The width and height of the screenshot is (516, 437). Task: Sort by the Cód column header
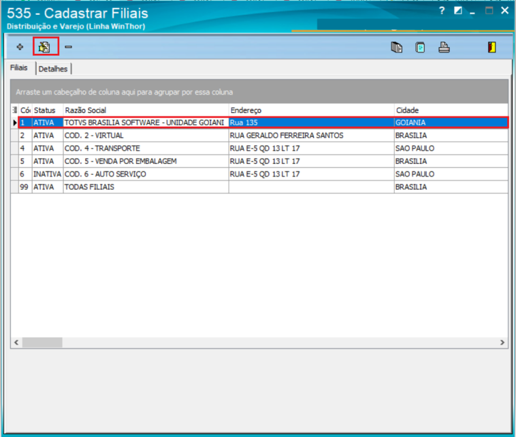tap(25, 110)
